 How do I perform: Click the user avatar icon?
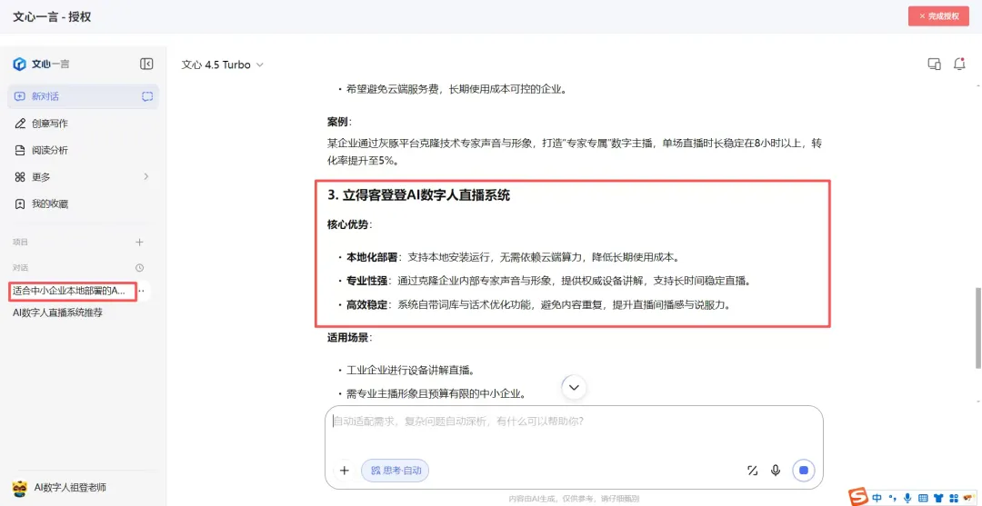[x=19, y=487]
